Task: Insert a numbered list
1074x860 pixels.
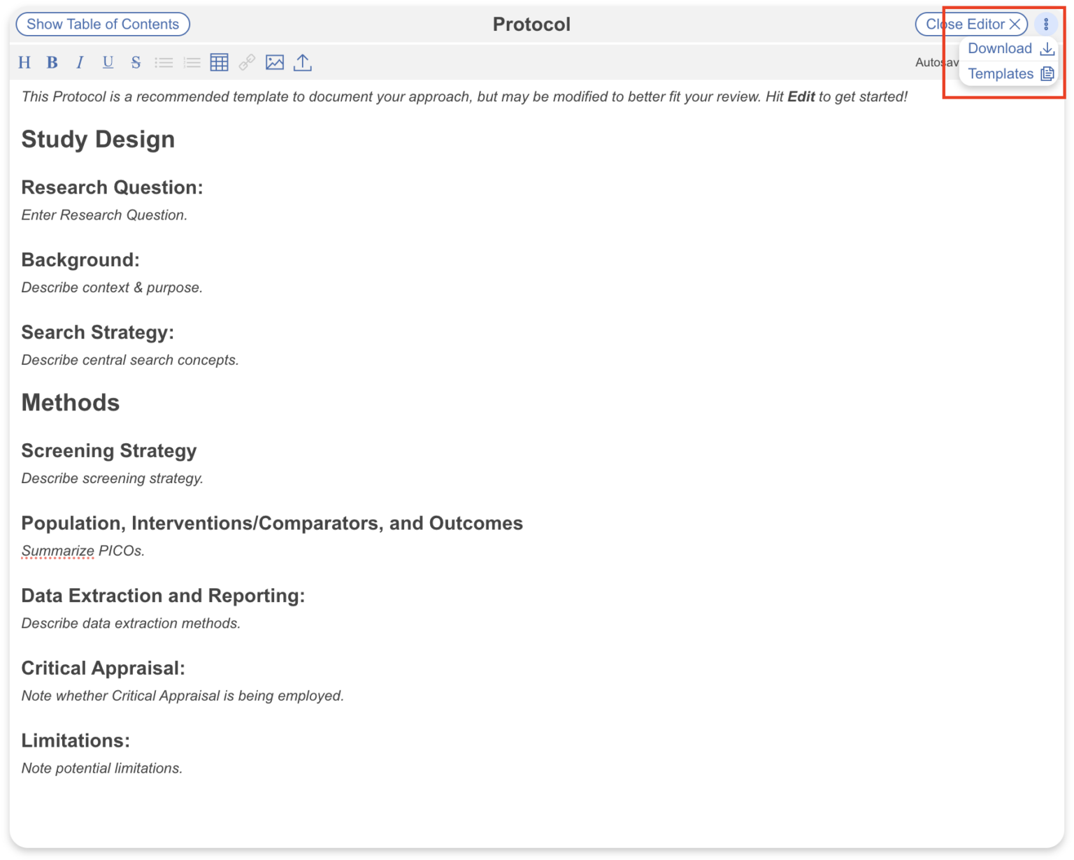Action: (x=192, y=62)
